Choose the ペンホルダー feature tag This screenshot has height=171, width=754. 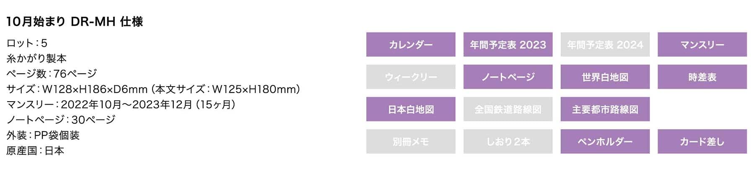(x=605, y=141)
